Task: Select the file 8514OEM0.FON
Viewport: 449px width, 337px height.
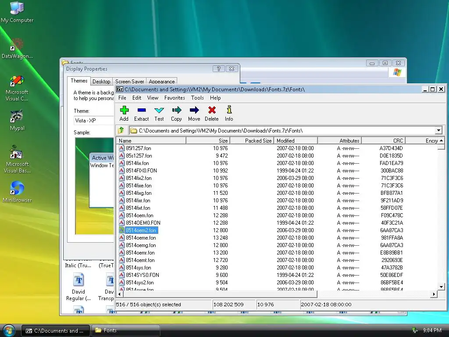Action: [x=143, y=222]
